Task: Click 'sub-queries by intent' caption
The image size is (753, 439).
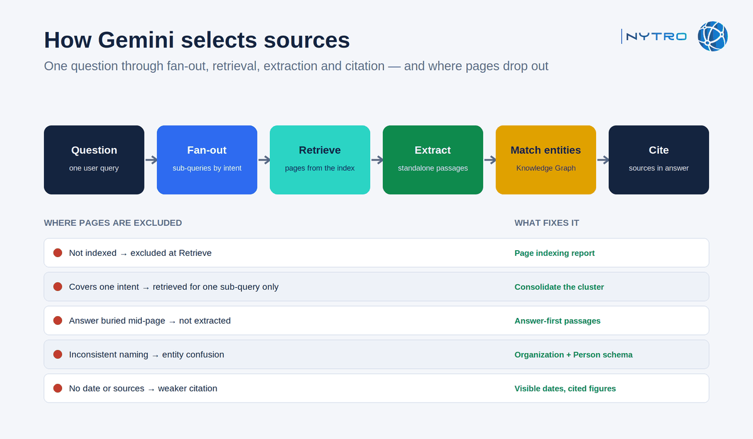Action: [x=207, y=168]
